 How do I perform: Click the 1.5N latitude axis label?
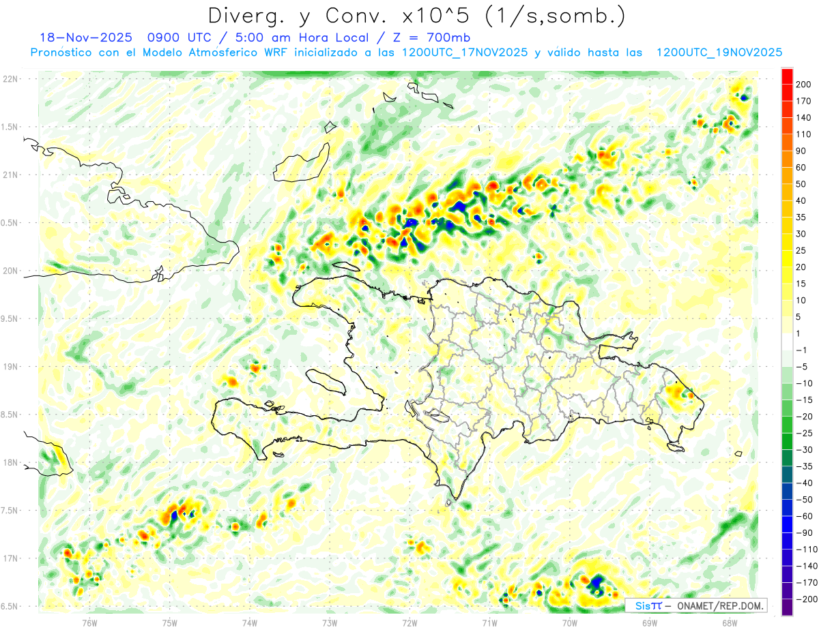click(10, 127)
